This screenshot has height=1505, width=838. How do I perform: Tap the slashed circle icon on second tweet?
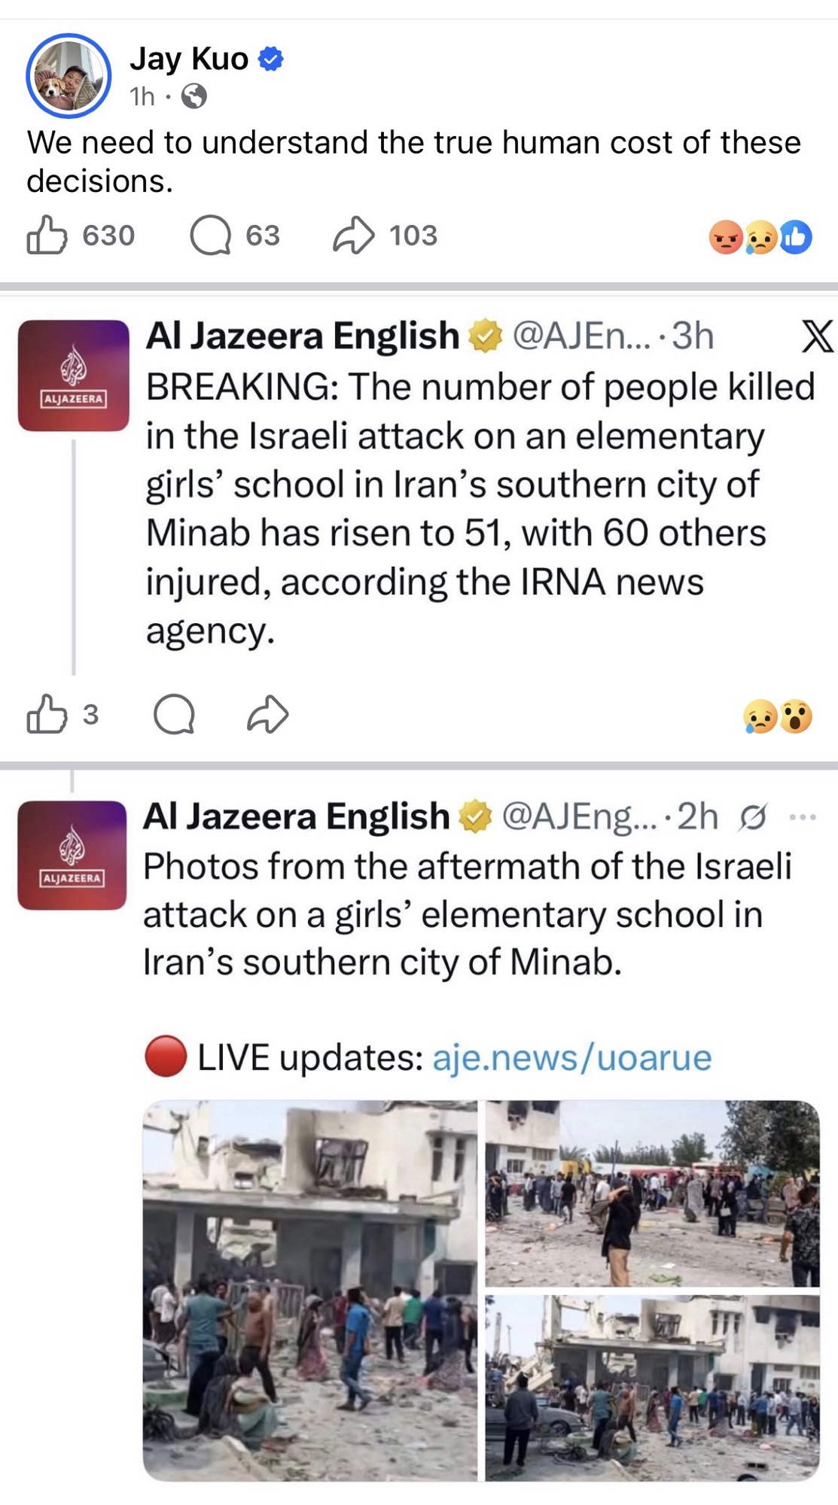point(753,816)
